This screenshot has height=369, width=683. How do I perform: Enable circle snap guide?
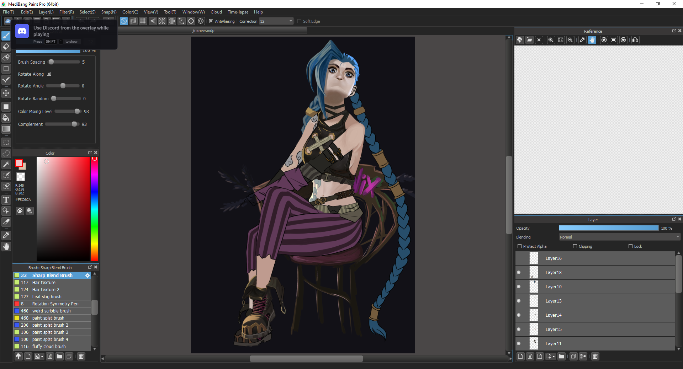coord(172,21)
